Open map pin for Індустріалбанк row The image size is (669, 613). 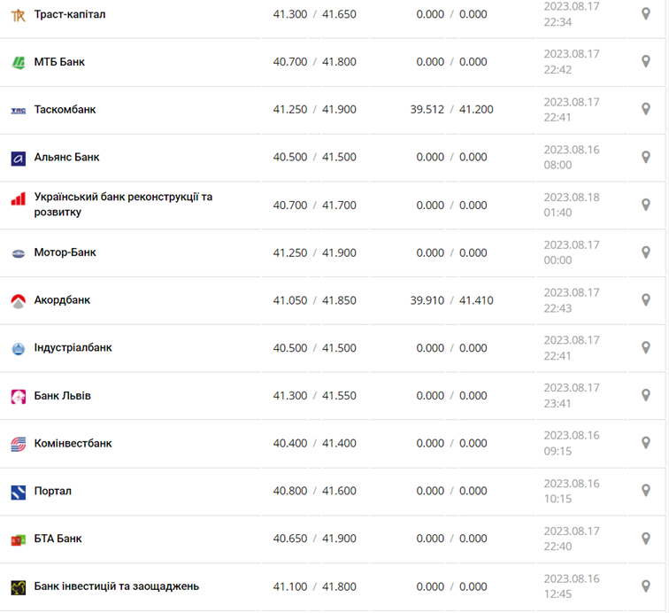coord(646,348)
